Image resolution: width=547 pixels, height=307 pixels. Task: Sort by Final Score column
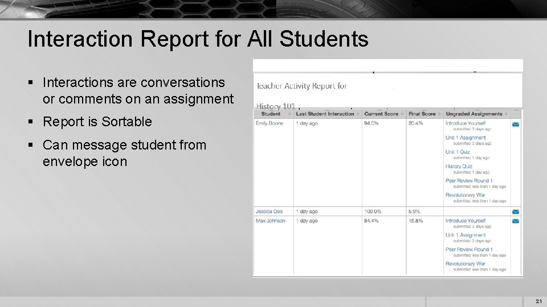[x=424, y=114]
